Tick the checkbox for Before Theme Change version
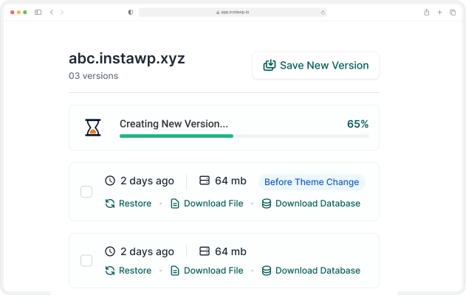Viewport: 466px width, 306px height. (86, 192)
